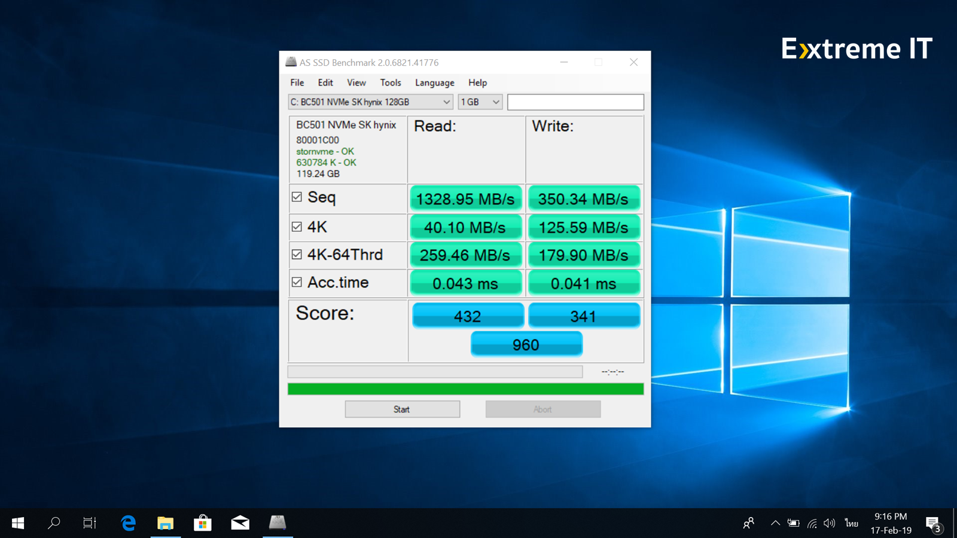Click 4K write value 125.59 MB/s
The image size is (957, 538).
(584, 227)
